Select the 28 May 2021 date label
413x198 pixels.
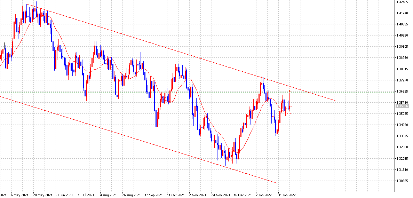[x=43, y=196]
